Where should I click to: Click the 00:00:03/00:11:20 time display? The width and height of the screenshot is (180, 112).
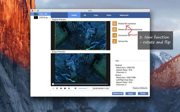101,88
